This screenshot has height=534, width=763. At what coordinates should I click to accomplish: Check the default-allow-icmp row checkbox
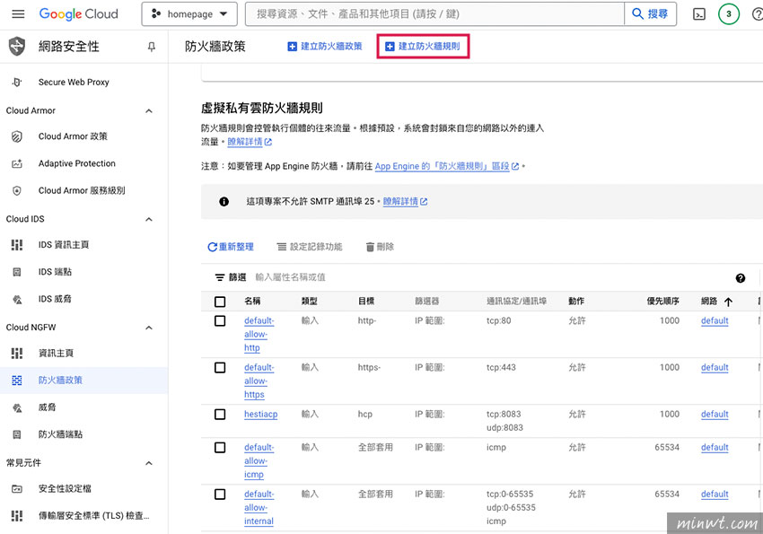point(220,448)
